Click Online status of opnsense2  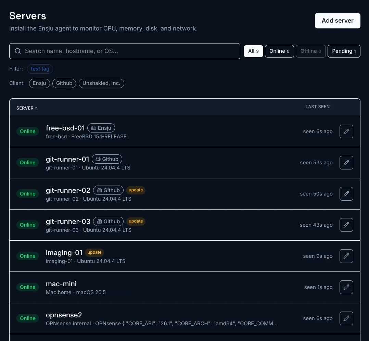27,318
